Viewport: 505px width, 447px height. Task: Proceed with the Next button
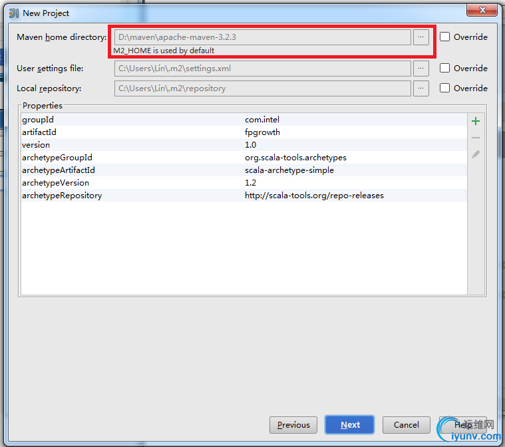pyautogui.click(x=350, y=425)
